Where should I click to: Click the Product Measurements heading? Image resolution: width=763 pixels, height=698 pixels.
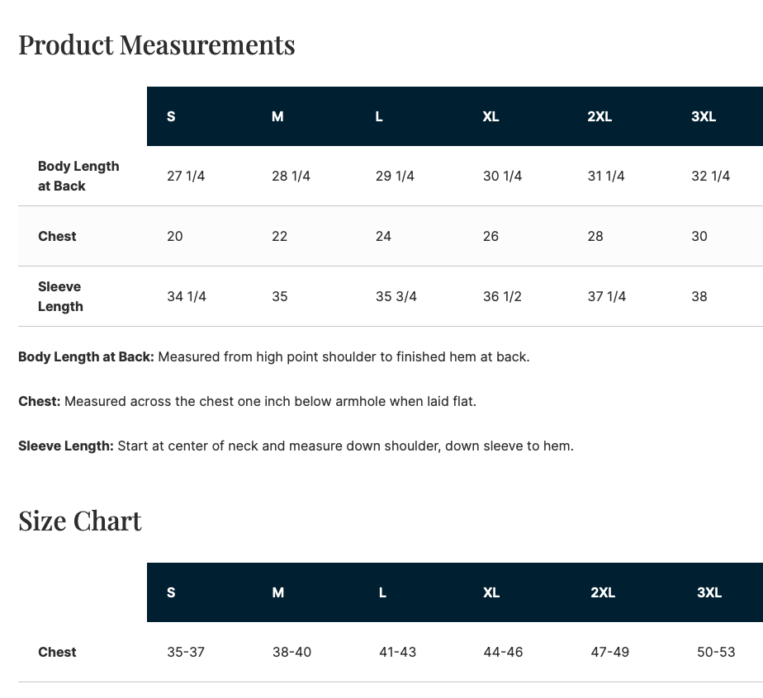pyautogui.click(x=157, y=45)
